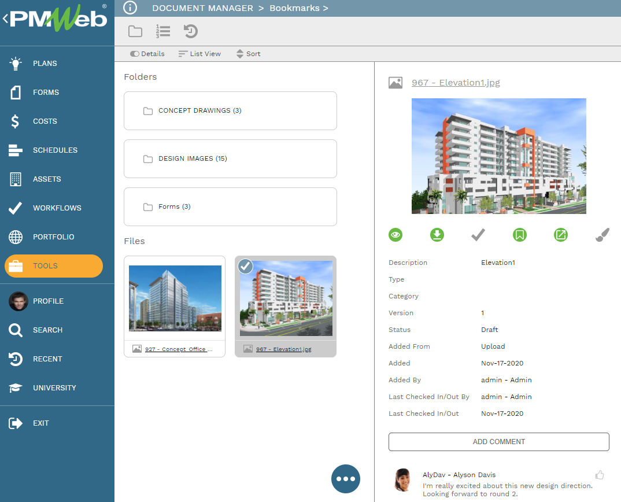The image size is (621, 502).
Task: Switch layout using List View
Action: (x=199, y=54)
